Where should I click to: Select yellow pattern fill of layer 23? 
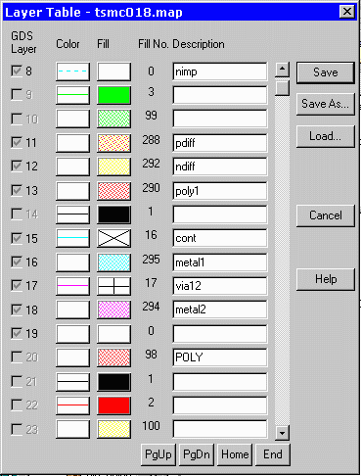(113, 429)
